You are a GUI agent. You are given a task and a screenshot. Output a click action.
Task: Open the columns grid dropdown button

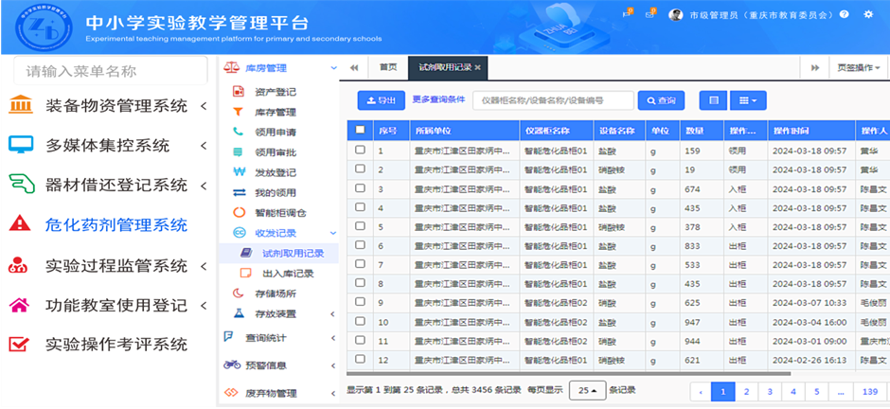pos(748,100)
